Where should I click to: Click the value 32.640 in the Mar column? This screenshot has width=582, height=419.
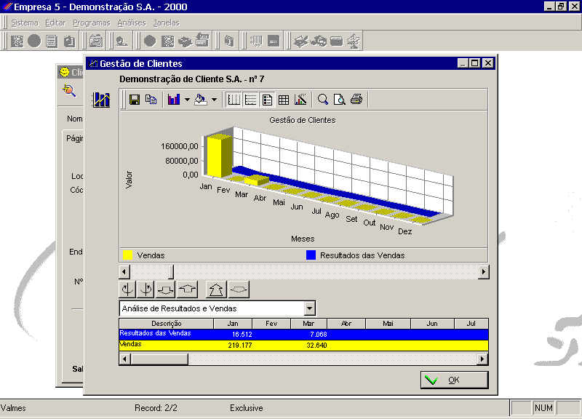[x=316, y=345]
